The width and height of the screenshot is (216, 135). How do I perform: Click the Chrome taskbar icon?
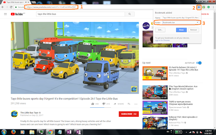click(50, 132)
